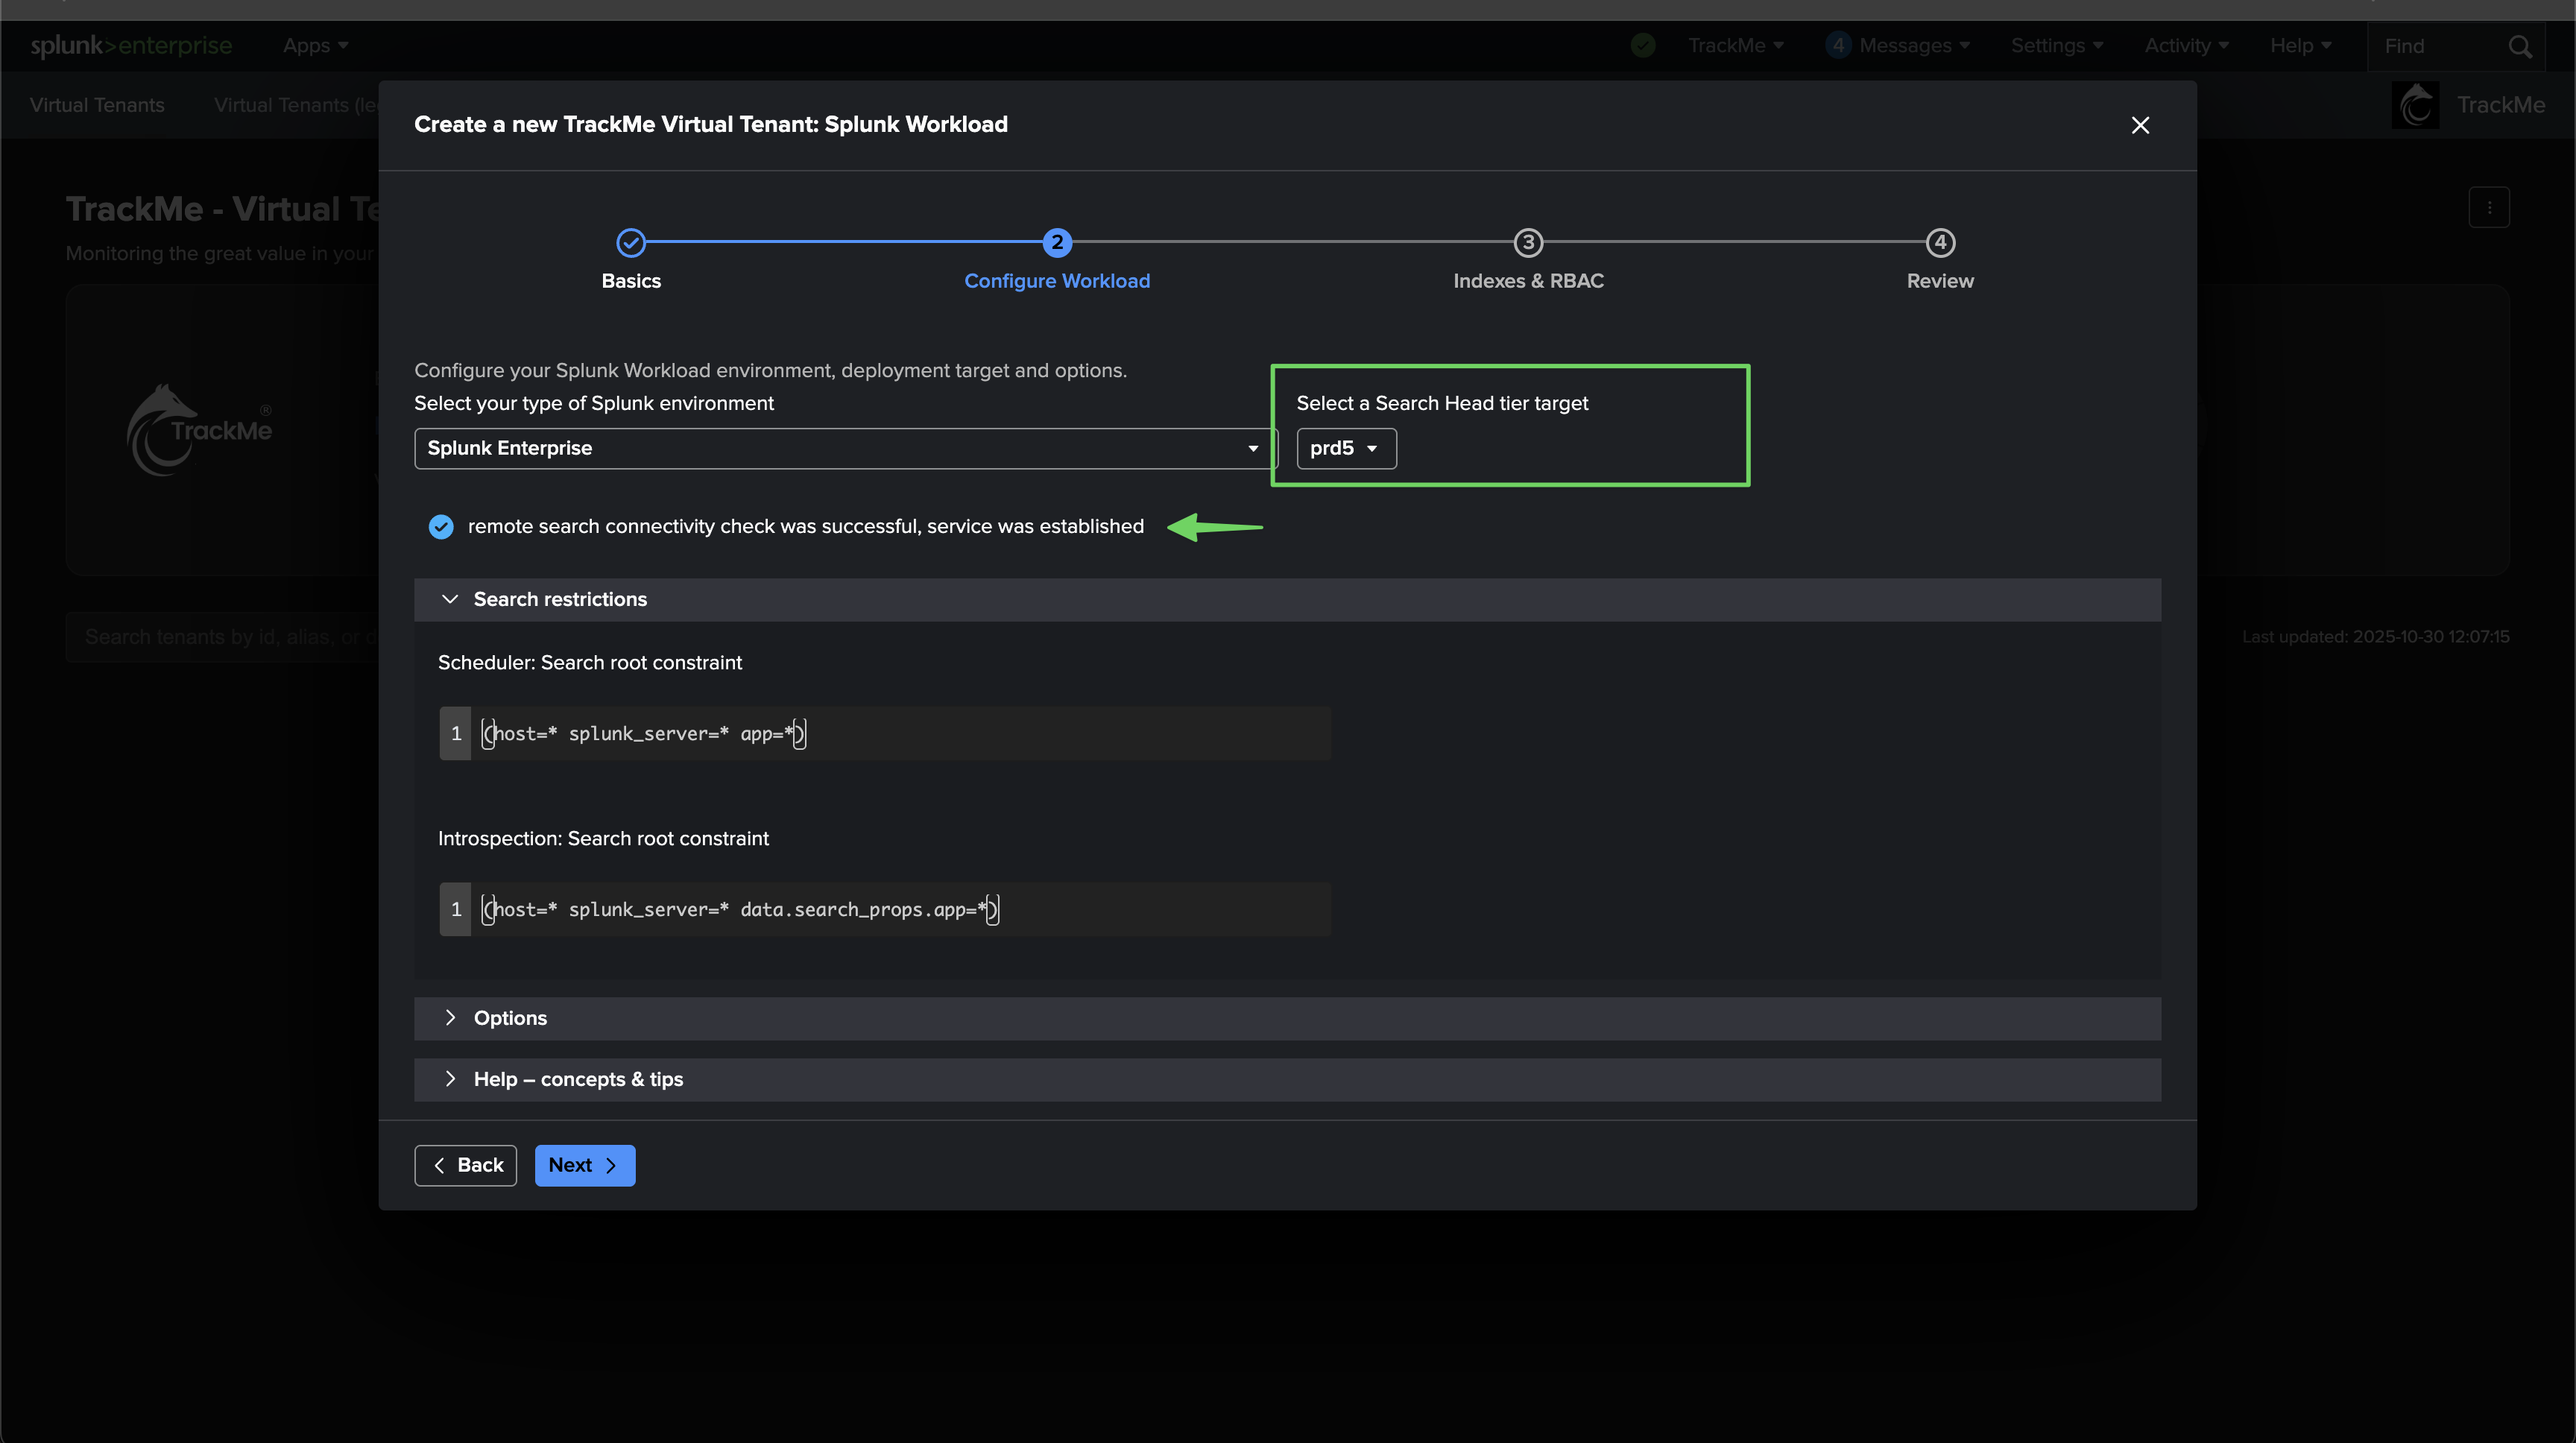This screenshot has width=2576, height=1443.
Task: Open the Splunk environment type dropdown
Action: pyautogui.click(x=845, y=448)
